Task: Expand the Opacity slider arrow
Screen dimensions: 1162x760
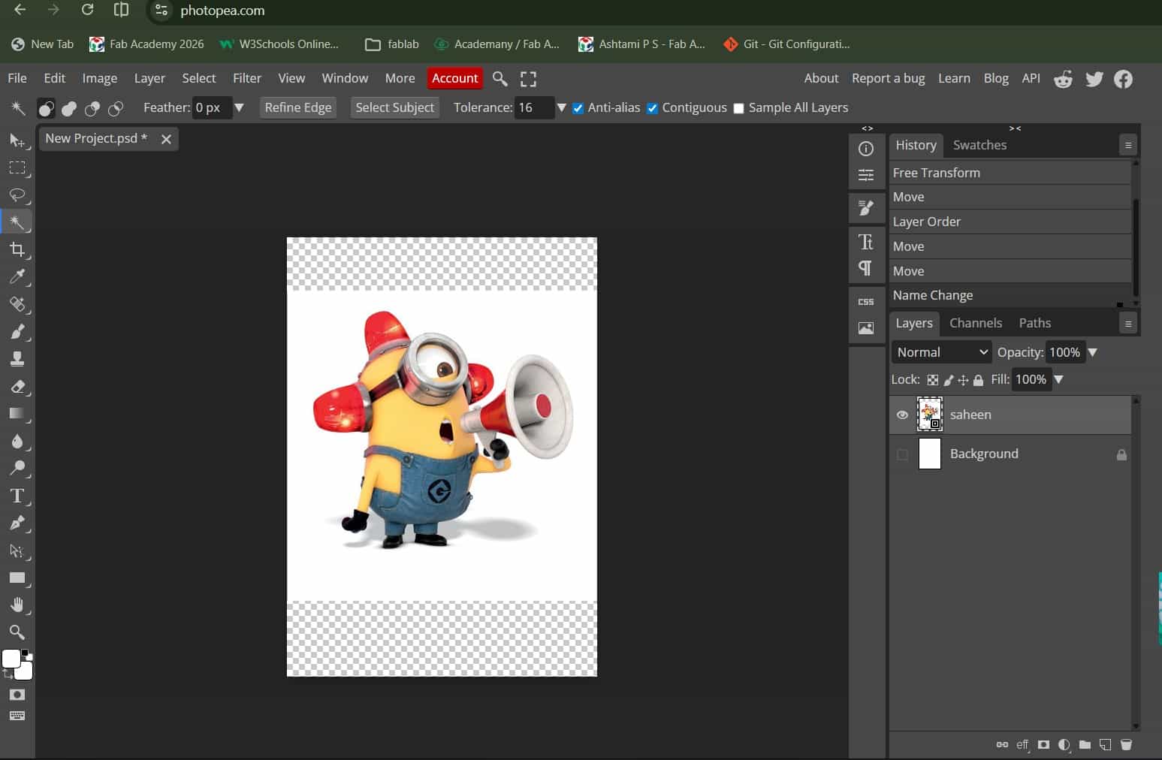Action: tap(1093, 352)
